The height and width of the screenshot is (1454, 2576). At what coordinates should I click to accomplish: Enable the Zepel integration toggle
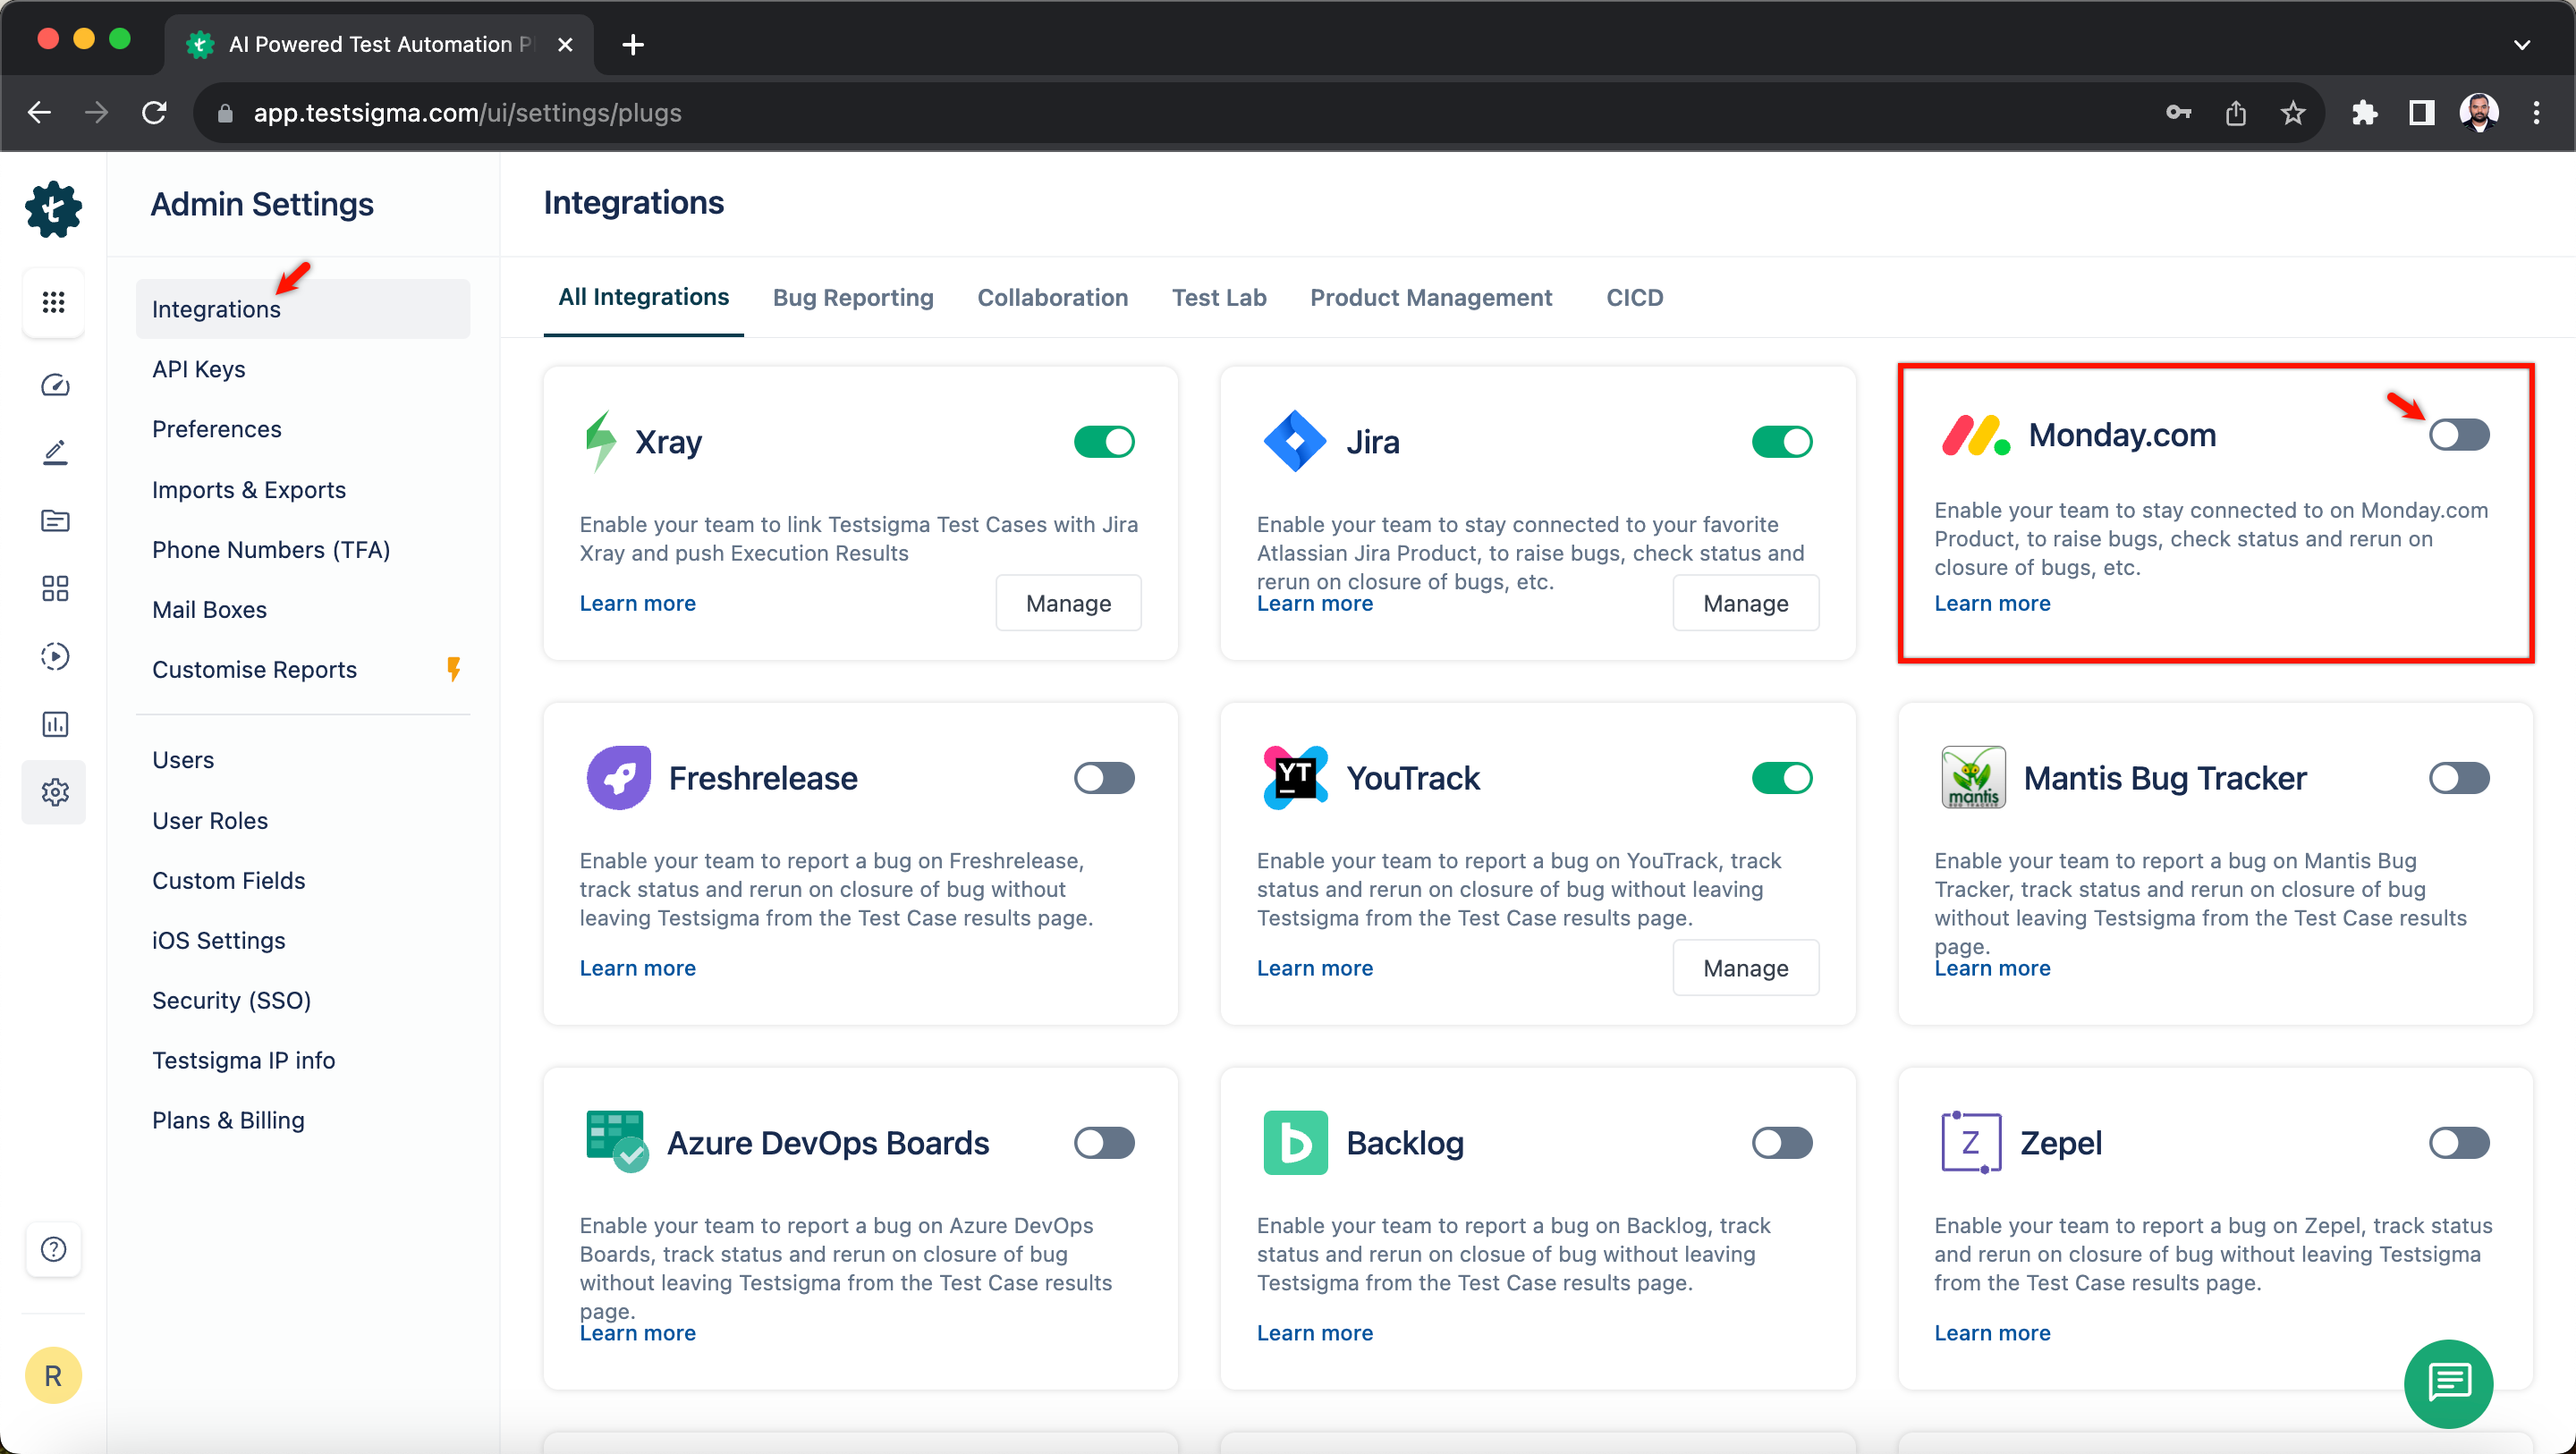[x=2459, y=1142]
